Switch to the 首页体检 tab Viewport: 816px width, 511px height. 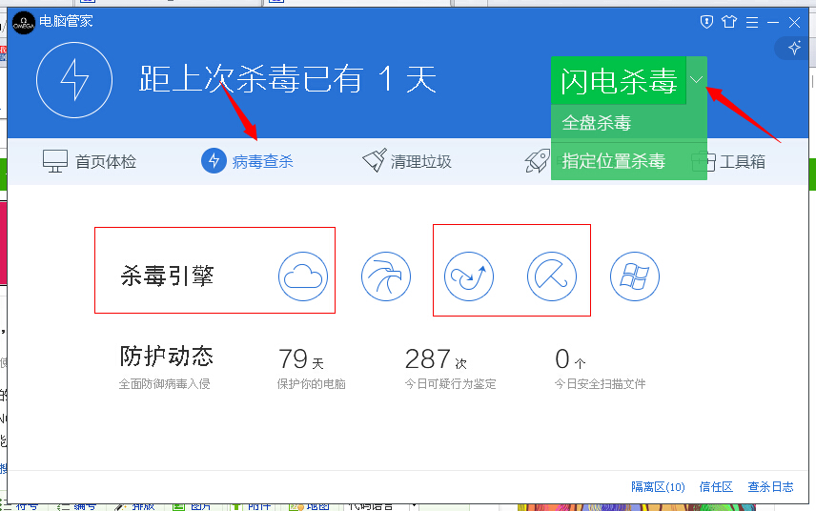pyautogui.click(x=90, y=161)
